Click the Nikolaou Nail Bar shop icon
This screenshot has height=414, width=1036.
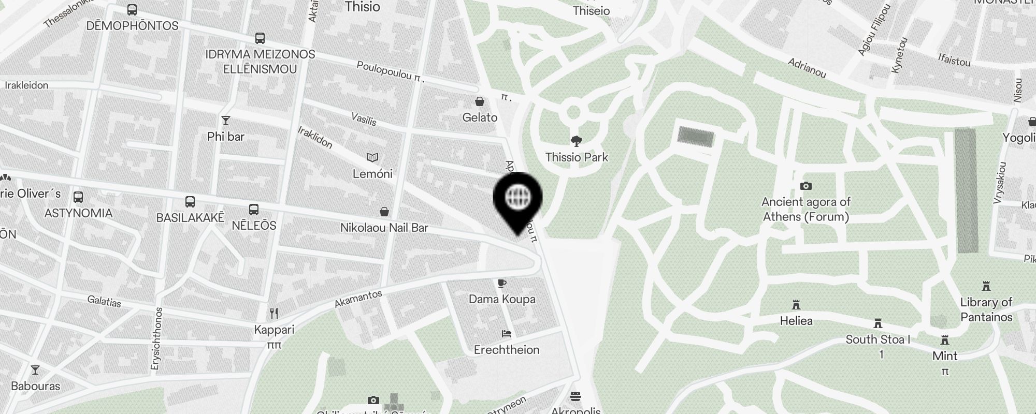tap(384, 212)
